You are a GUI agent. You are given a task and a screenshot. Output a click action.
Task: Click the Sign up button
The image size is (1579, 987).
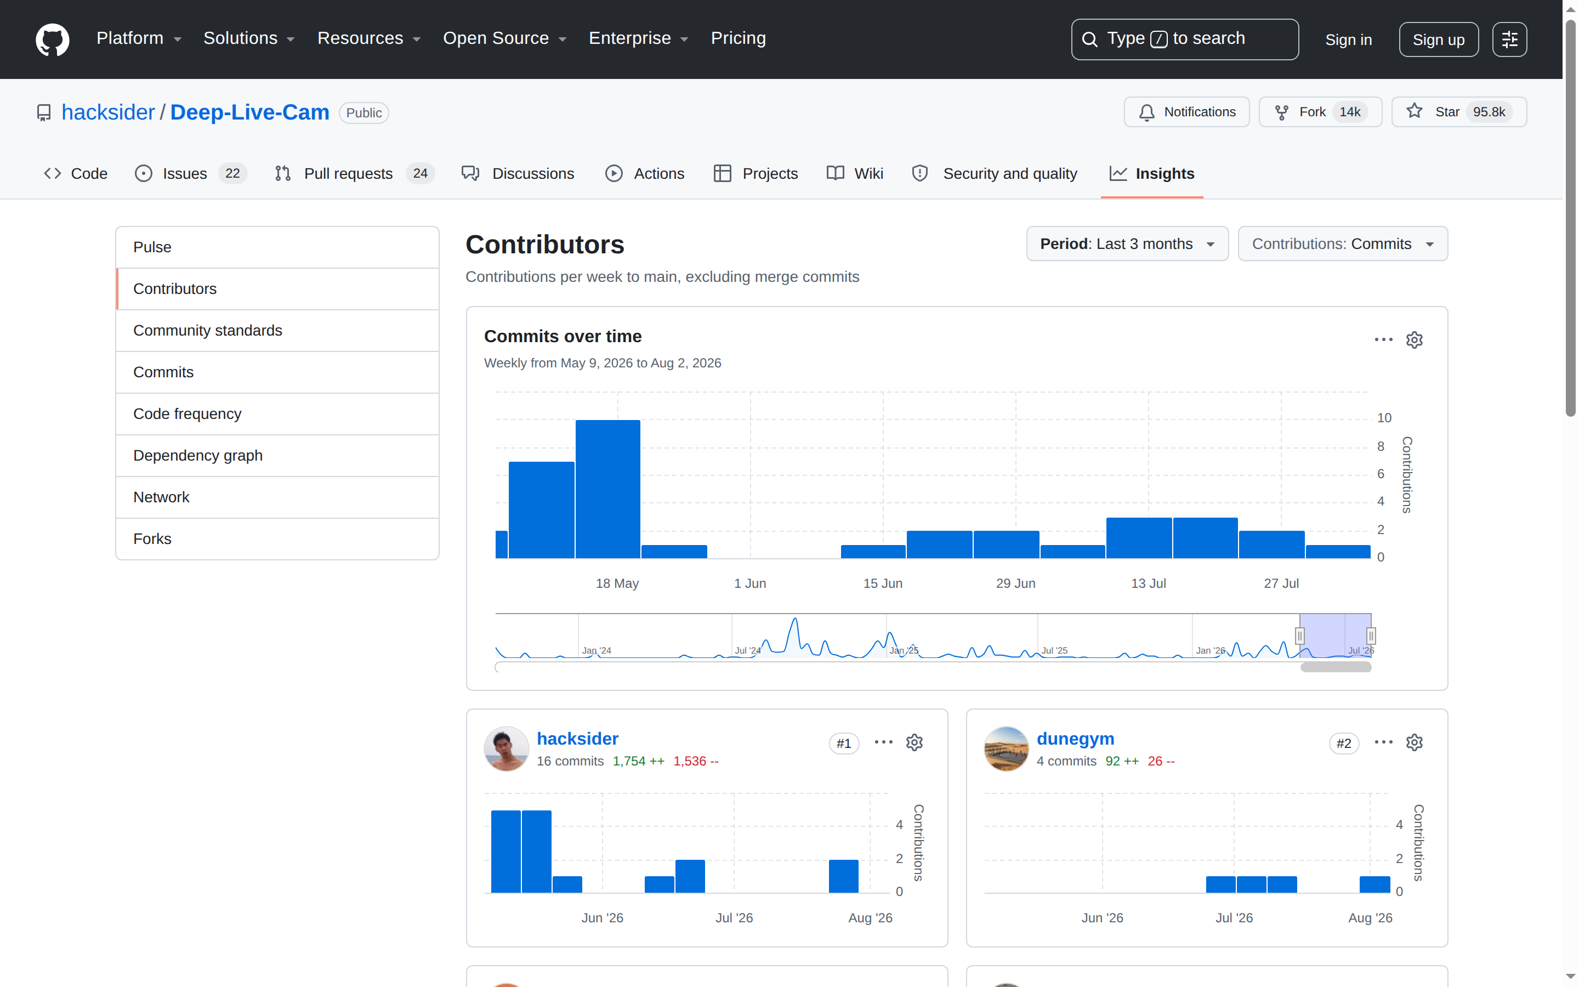click(1438, 40)
